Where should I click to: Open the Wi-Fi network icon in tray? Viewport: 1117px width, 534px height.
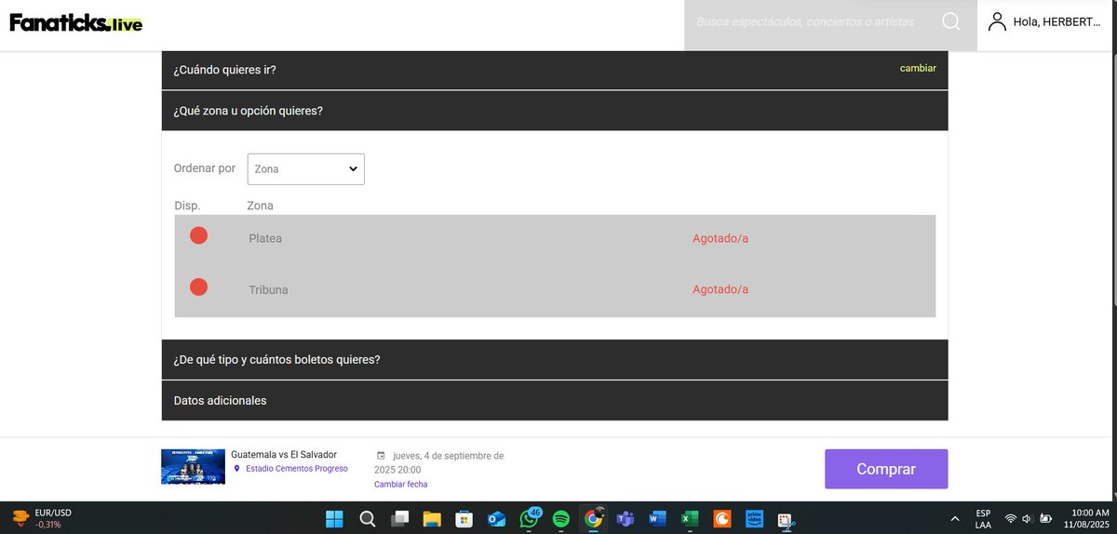tap(1010, 518)
